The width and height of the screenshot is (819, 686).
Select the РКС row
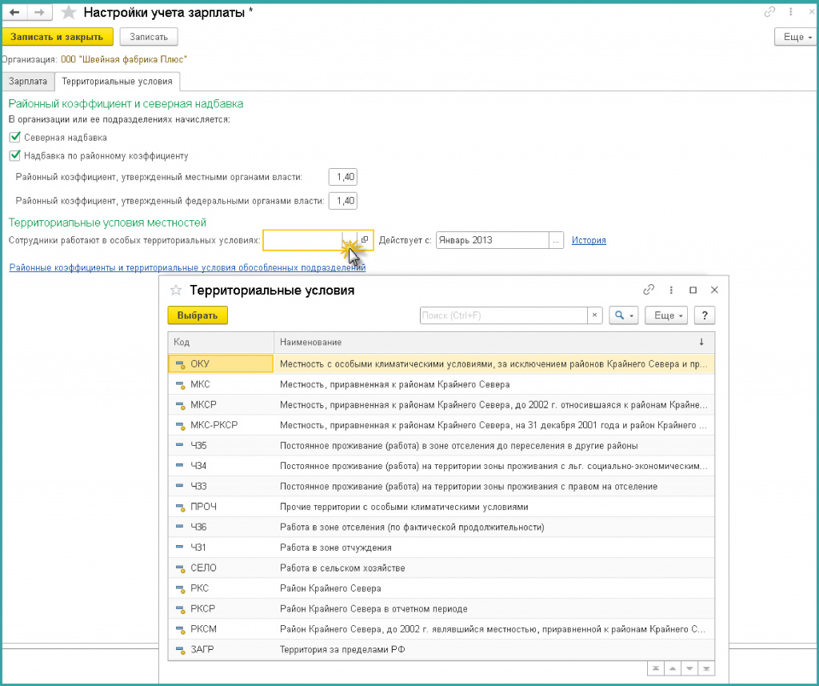pyautogui.click(x=441, y=588)
